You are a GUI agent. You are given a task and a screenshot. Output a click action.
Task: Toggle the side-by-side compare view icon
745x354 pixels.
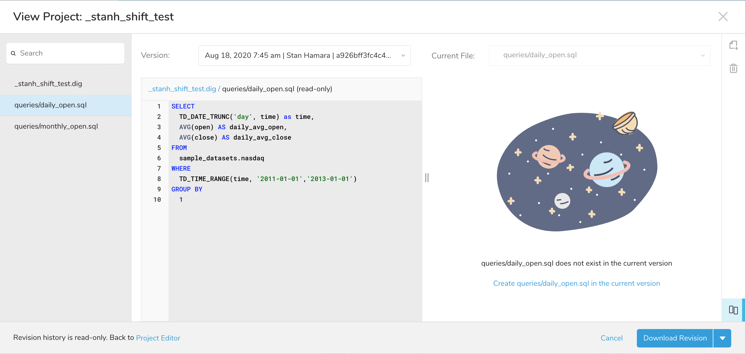[x=733, y=310]
